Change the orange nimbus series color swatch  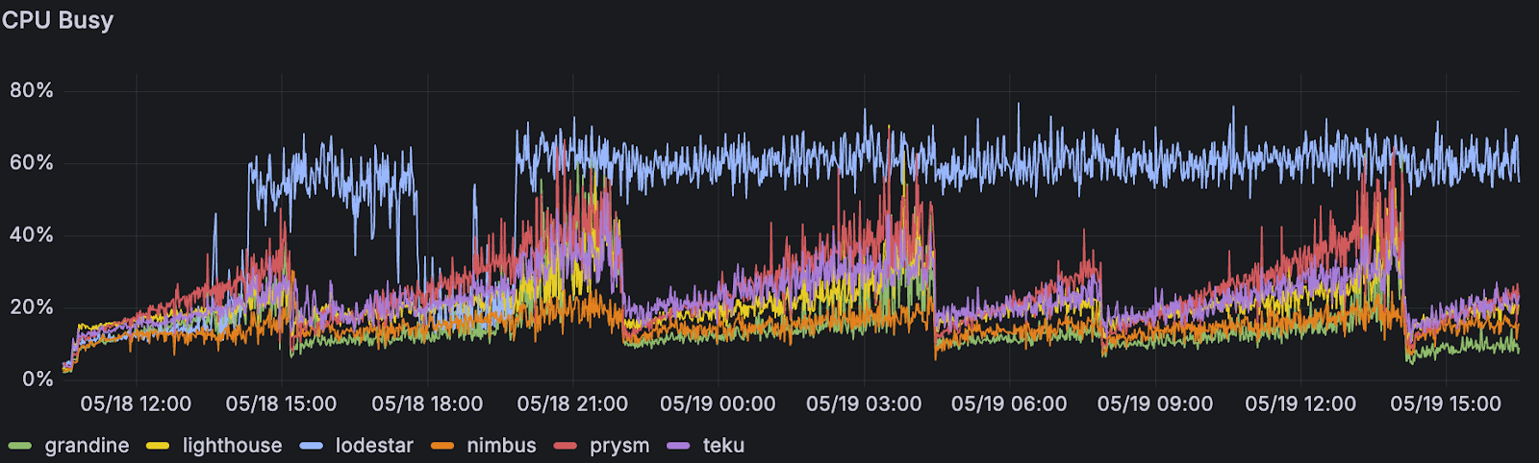(x=442, y=446)
